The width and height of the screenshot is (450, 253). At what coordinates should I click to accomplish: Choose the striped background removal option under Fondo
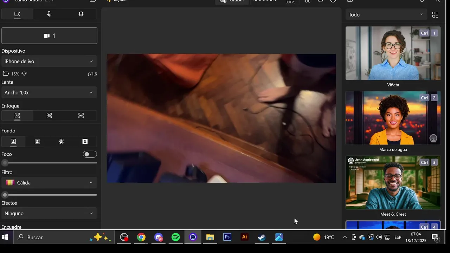click(61, 142)
